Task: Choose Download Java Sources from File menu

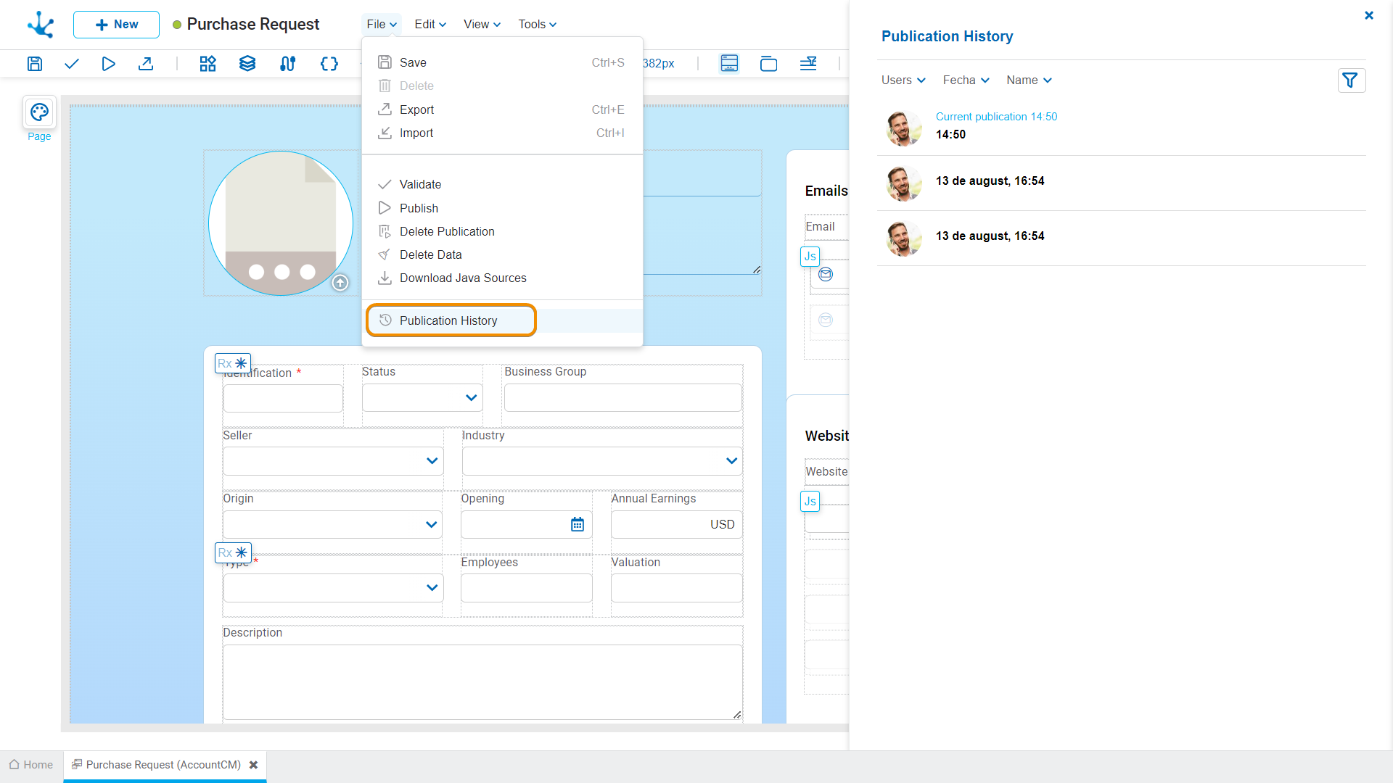Action: pyautogui.click(x=462, y=278)
